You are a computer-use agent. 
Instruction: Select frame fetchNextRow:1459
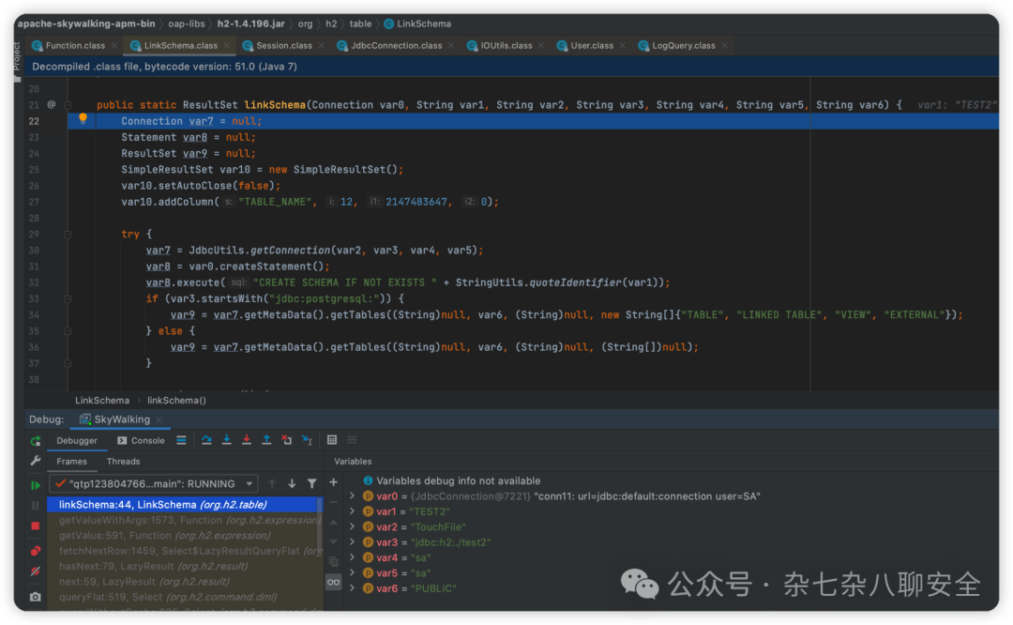click(x=184, y=551)
